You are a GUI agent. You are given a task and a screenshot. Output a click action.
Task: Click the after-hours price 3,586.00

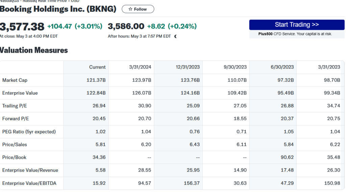[126, 26]
